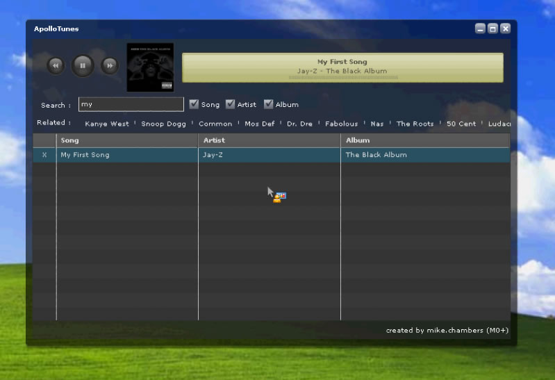
Task: Skip back with the rewind button
Action: pos(56,65)
